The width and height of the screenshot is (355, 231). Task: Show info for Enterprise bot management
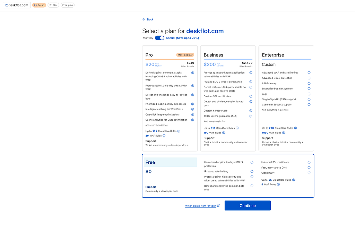pos(309,88)
